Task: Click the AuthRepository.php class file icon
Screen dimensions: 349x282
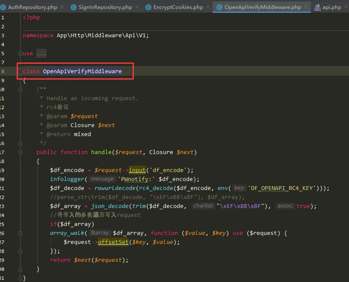Action: point(3,7)
